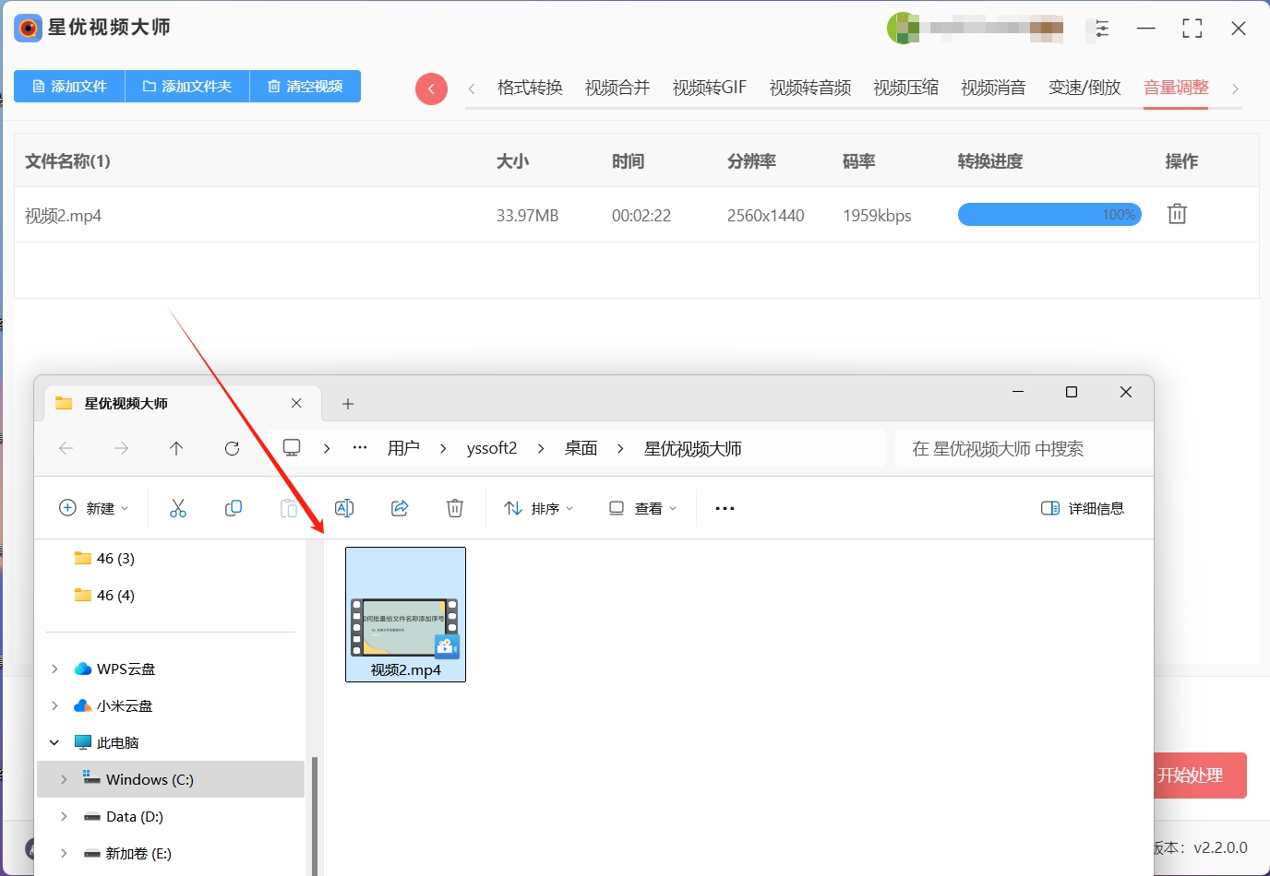Click the user avatar in the title bar

pos(903,28)
